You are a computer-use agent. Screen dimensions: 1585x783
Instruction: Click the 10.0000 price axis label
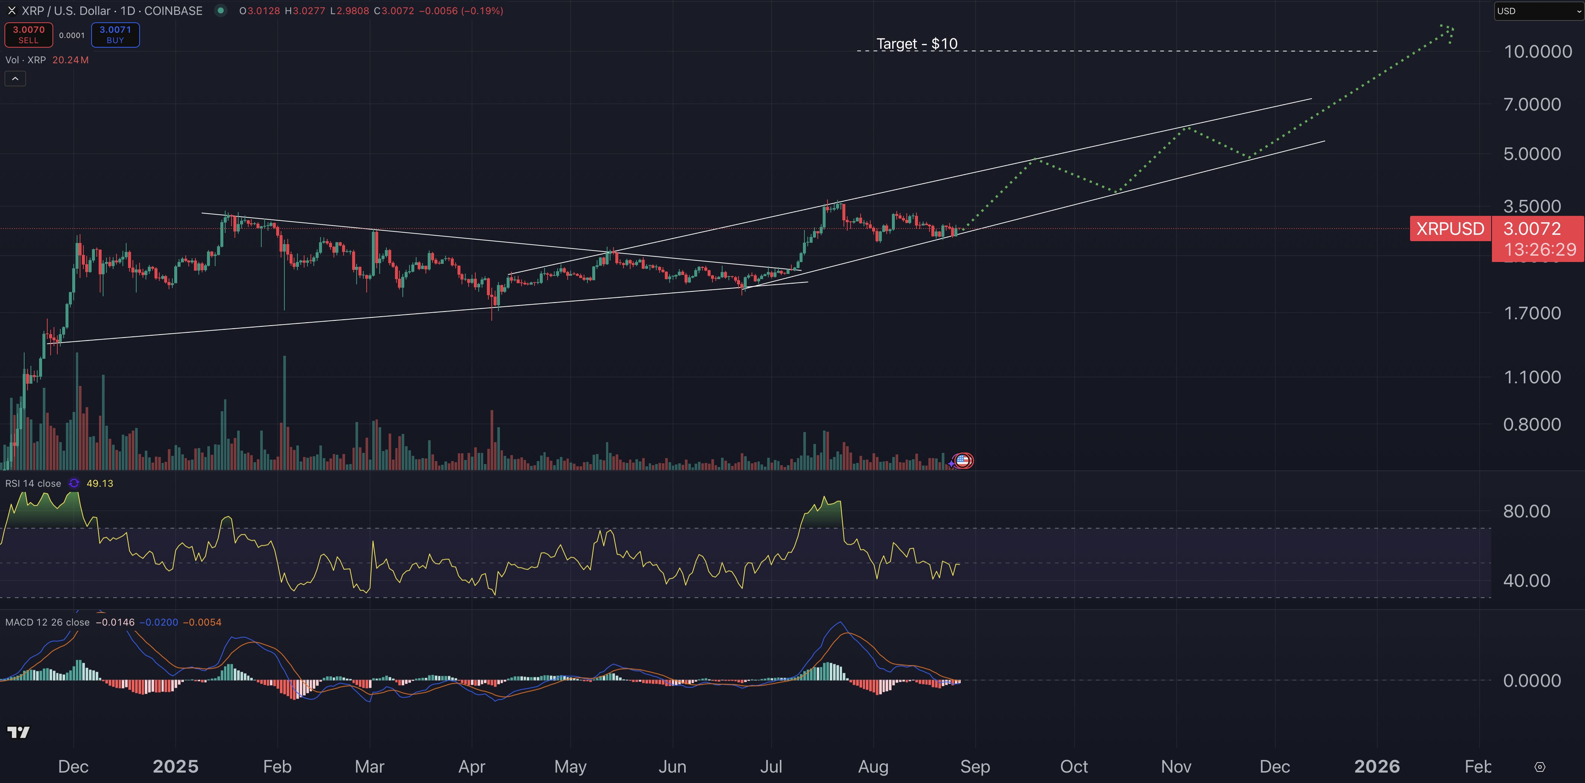[x=1538, y=51]
